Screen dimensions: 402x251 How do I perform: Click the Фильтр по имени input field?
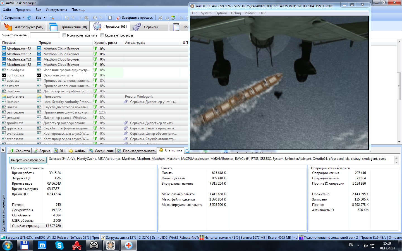pos(45,35)
